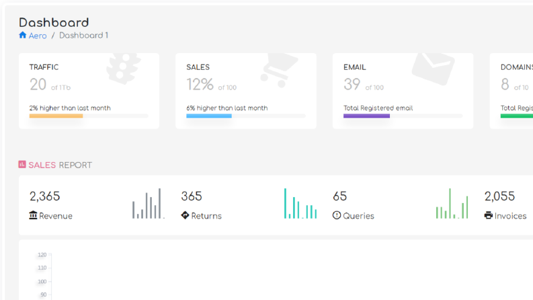Select the Dashboard 1 breadcrumb item

point(83,36)
